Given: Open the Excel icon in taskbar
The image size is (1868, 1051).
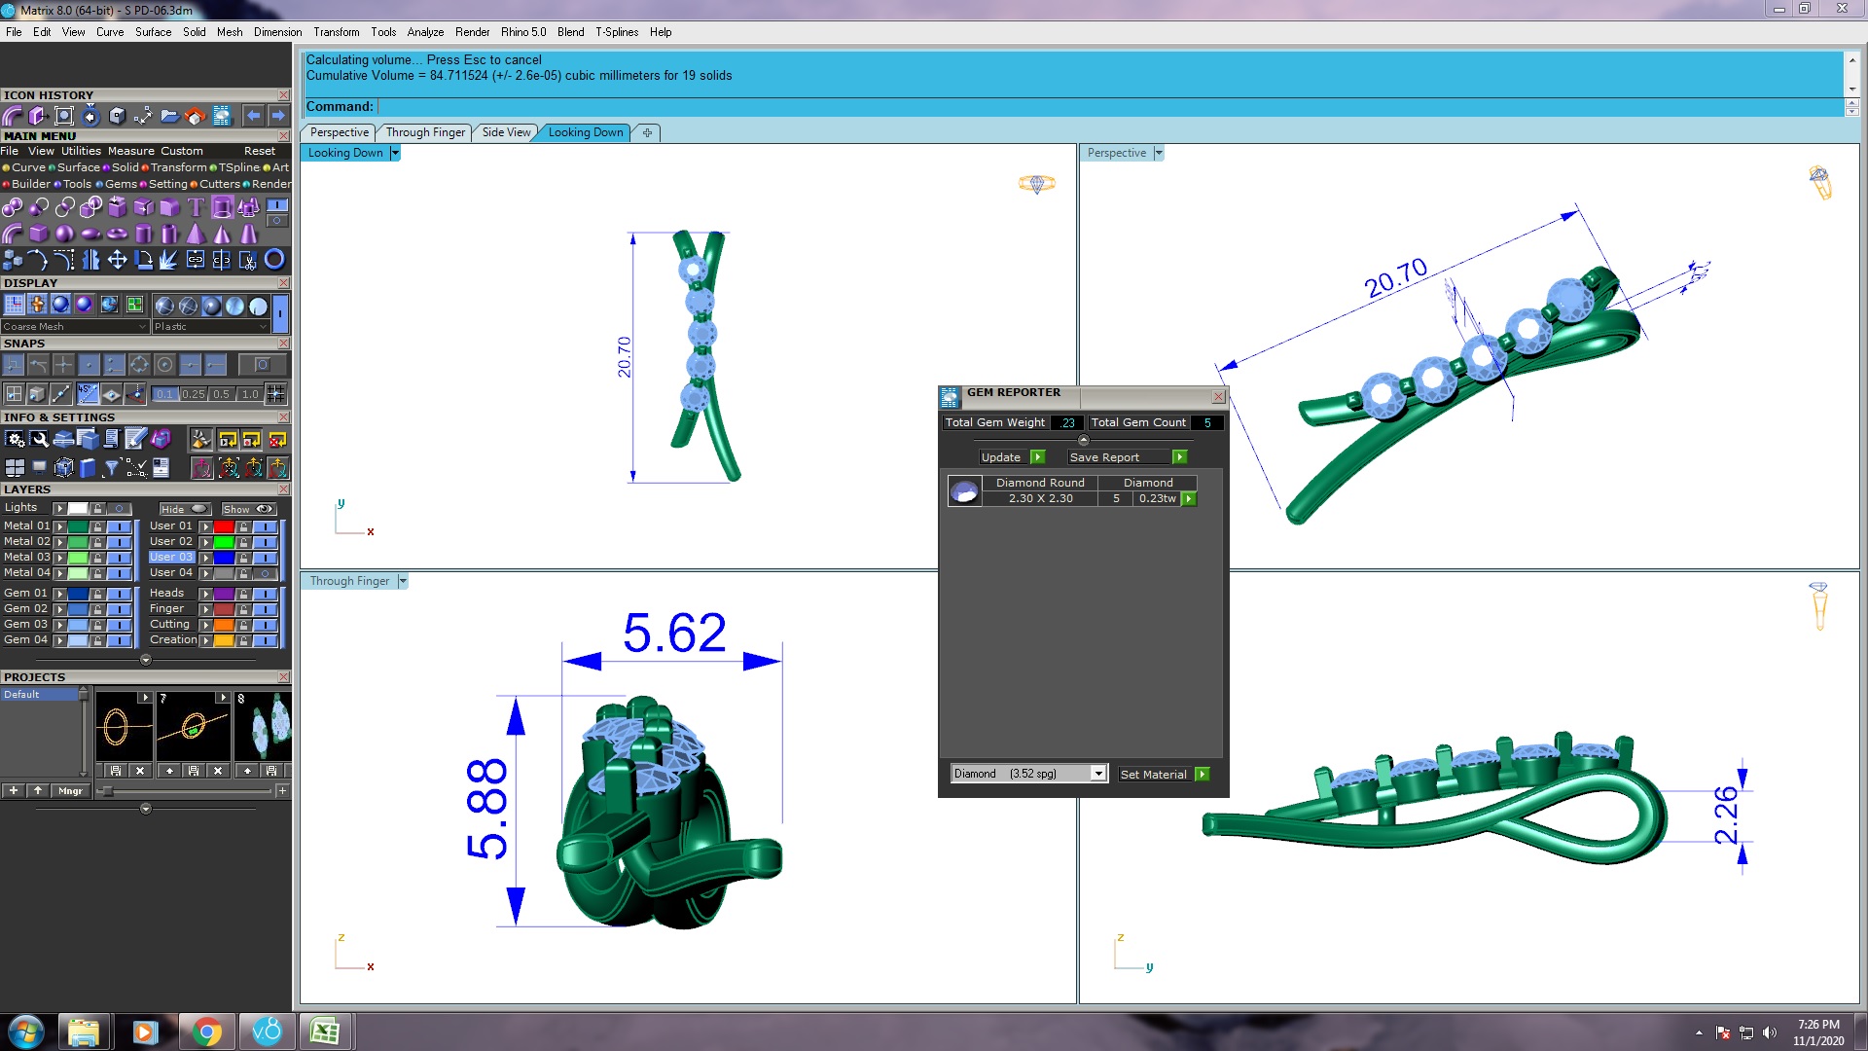Looking at the screenshot, I should click(325, 1032).
